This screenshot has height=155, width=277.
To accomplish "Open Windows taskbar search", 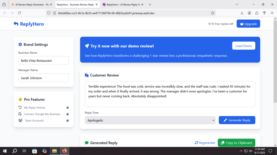I will (x=15, y=151).
